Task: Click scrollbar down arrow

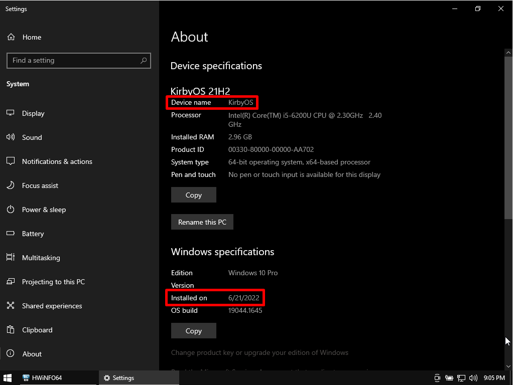Action: (x=508, y=366)
